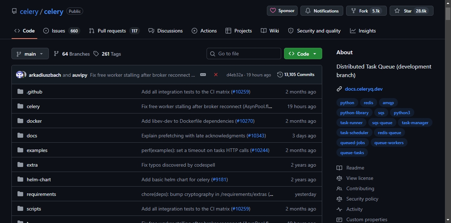Viewport: 451px width, 223px height.
Task: Open the docs folder
Action: [32, 136]
